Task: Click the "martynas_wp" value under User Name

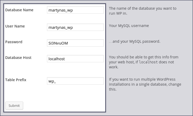Action: [61, 27]
